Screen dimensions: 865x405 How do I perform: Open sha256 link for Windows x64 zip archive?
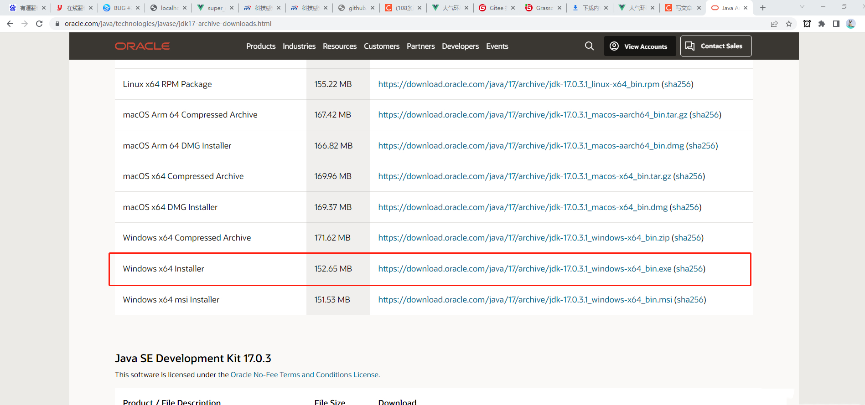tap(688, 238)
